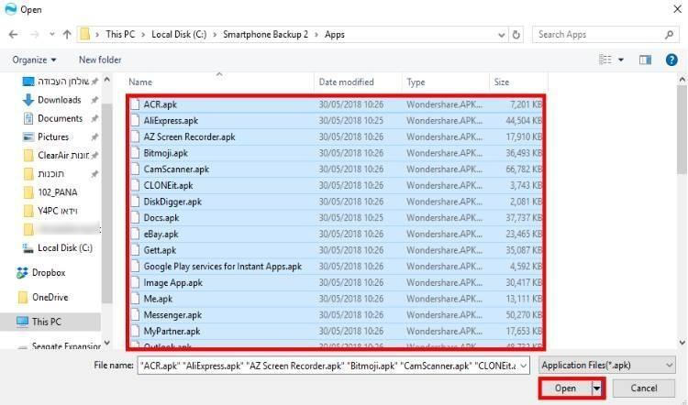Select AZ Screen Recorder.apk

tap(189, 137)
